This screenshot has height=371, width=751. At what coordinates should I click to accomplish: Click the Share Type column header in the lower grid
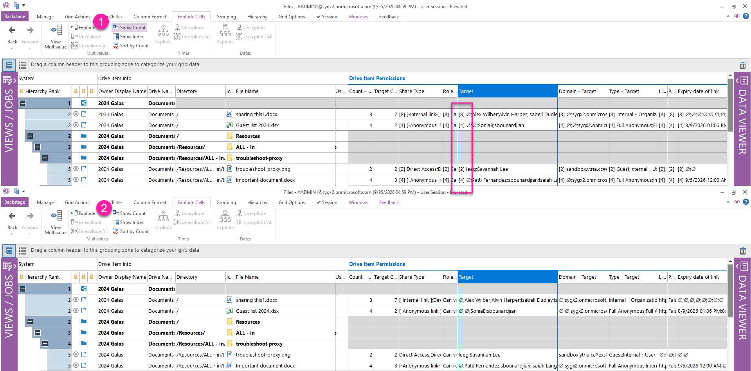[420, 277]
